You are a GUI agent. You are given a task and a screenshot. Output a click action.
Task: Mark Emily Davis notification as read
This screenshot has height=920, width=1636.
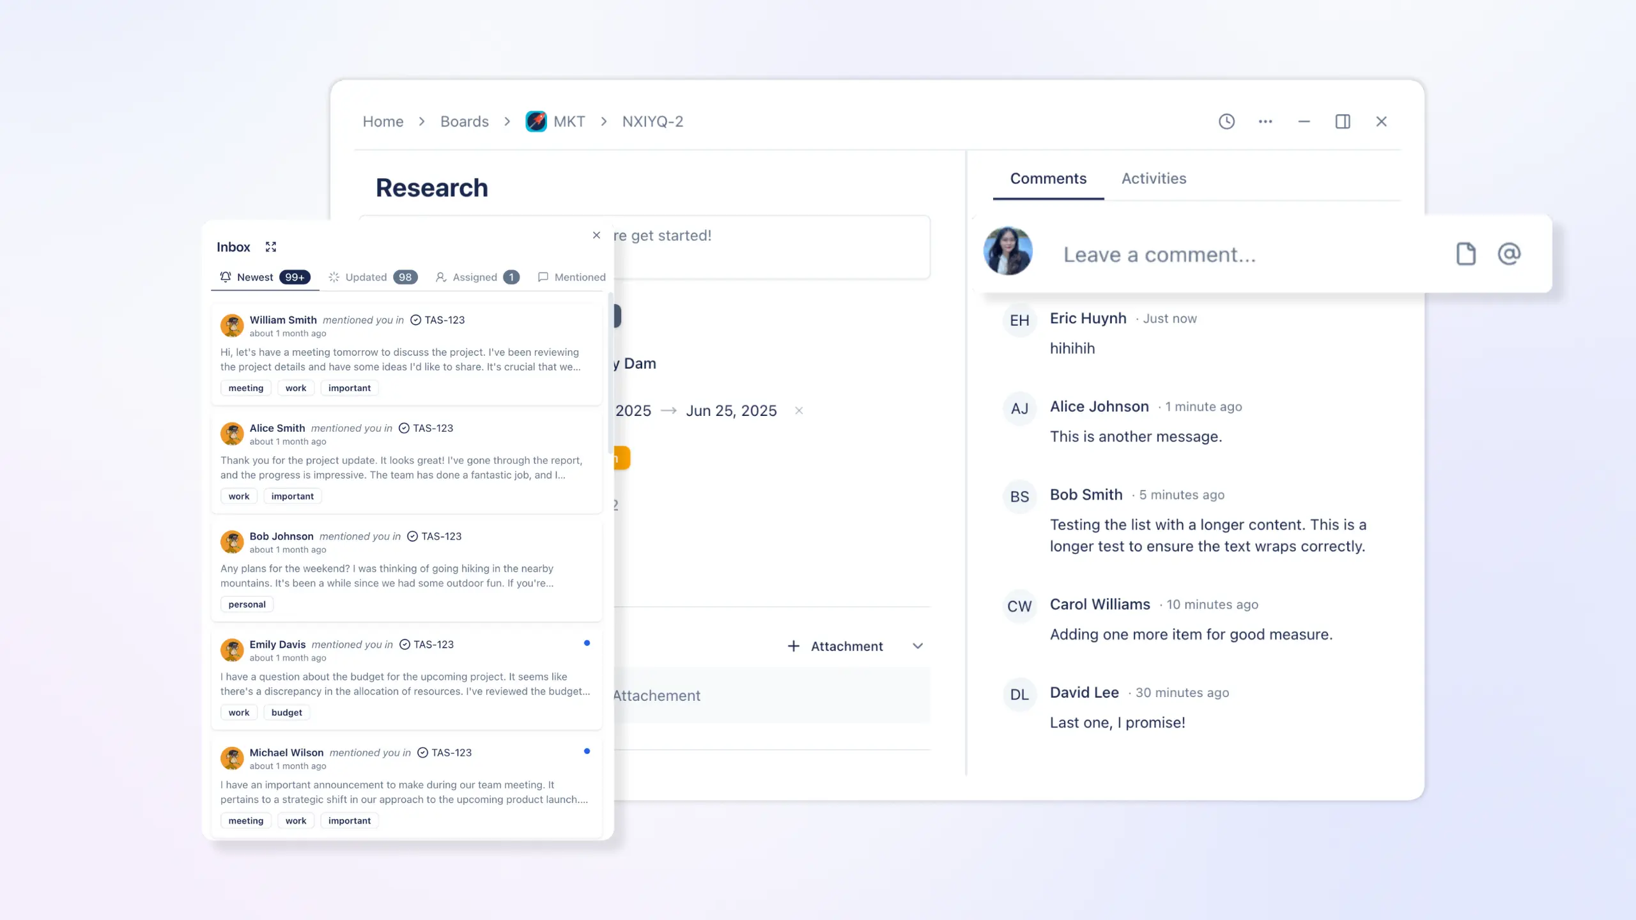(x=587, y=643)
